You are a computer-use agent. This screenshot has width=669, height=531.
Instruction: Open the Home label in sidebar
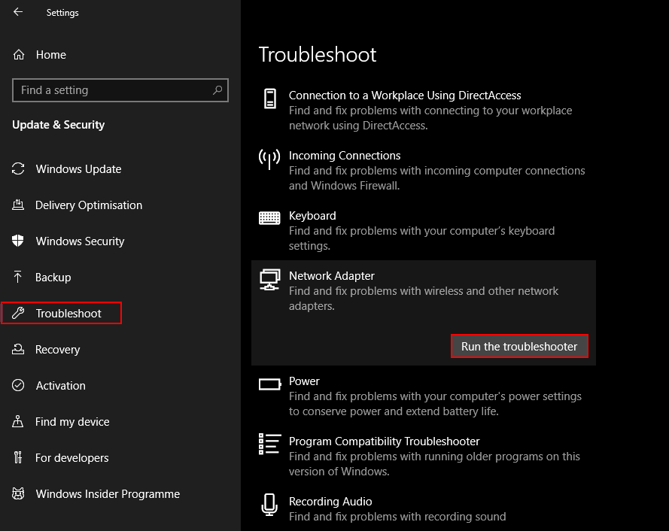tap(50, 55)
